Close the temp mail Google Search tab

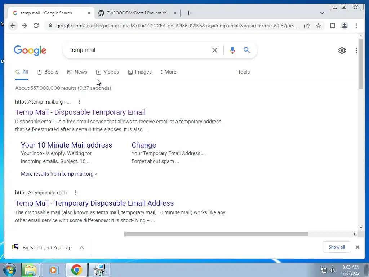pos(89,13)
